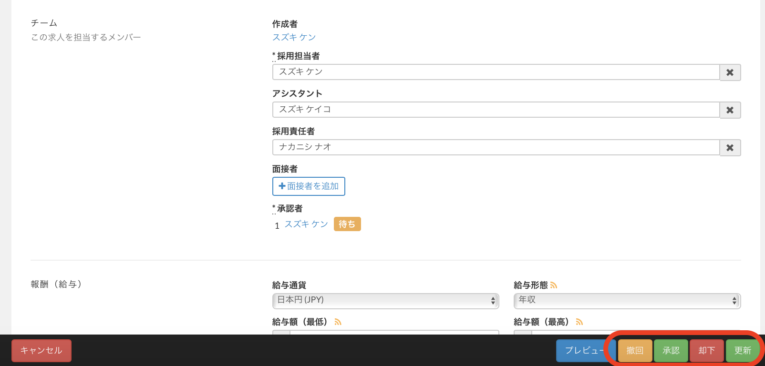Click 面接者を追加 button

309,186
